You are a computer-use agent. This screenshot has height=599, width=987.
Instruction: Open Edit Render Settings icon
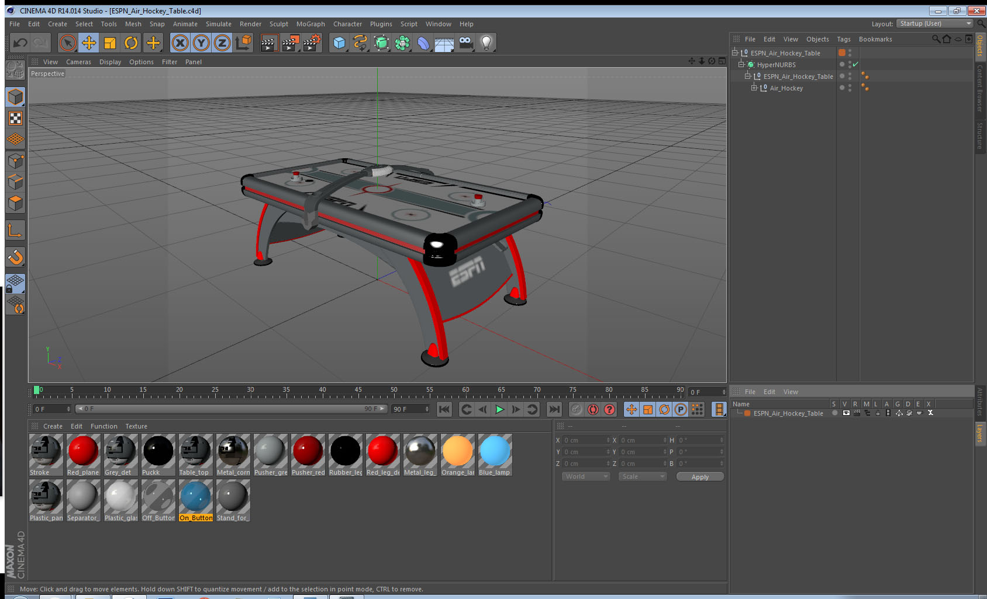[x=312, y=43]
